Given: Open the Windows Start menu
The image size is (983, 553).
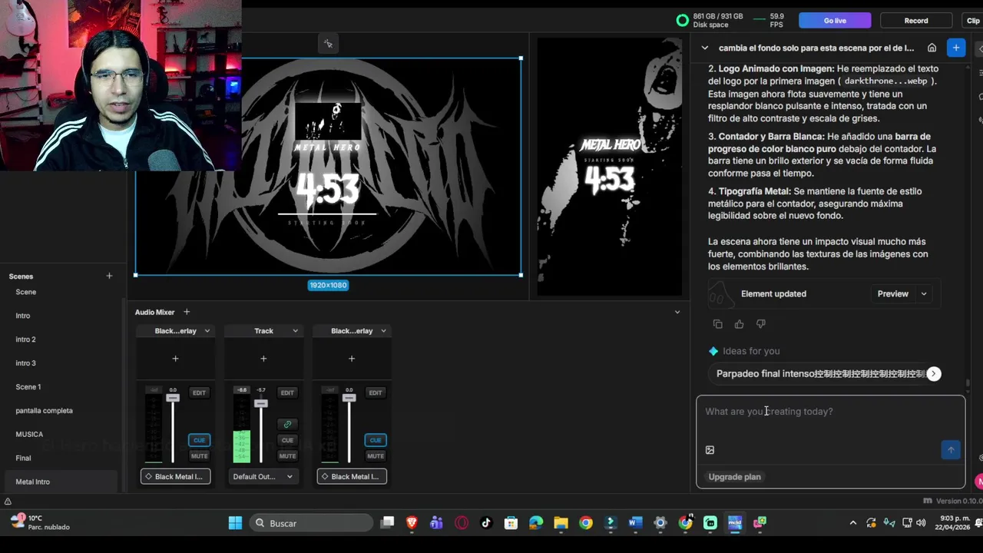Looking at the screenshot, I should [235, 523].
